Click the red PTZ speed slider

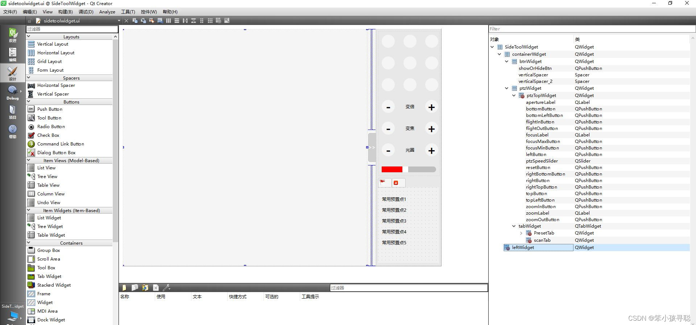(409, 169)
